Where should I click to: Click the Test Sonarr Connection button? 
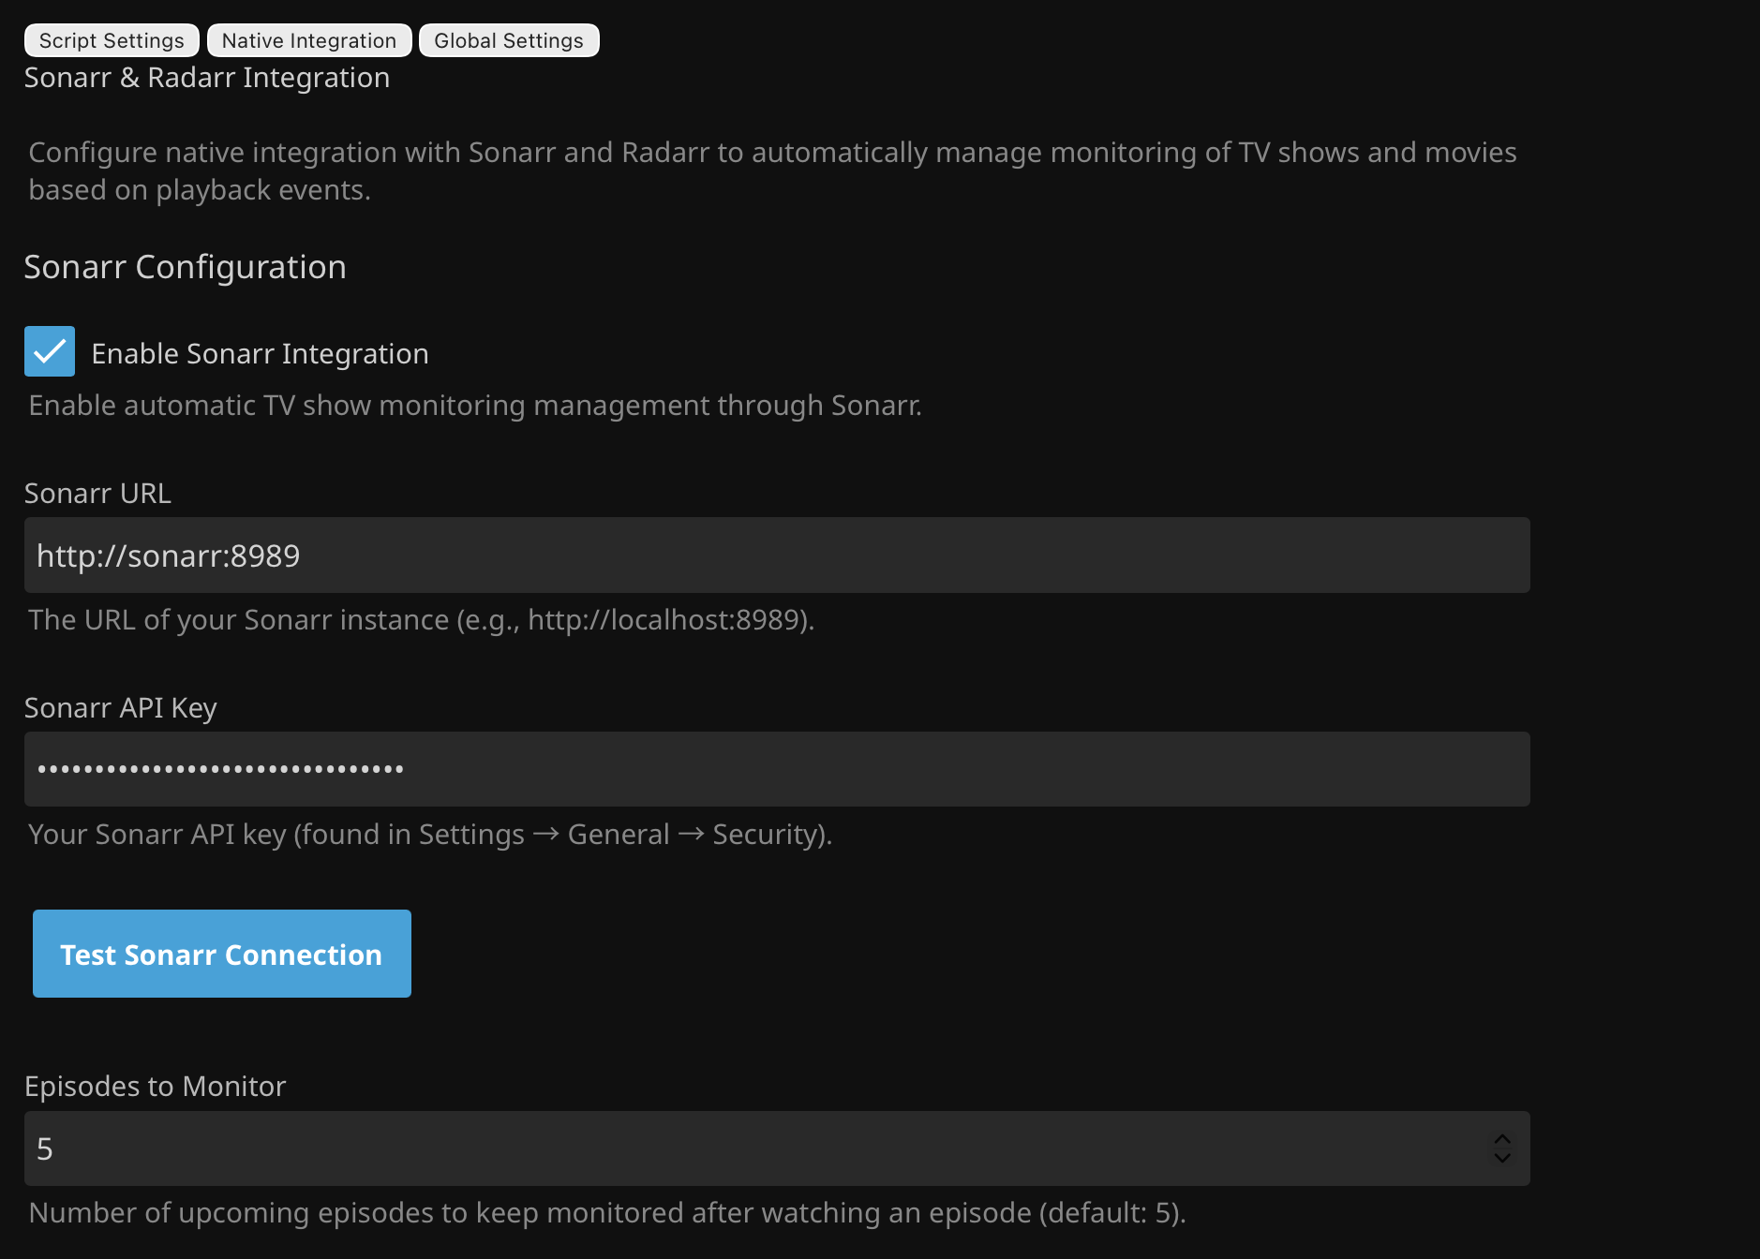click(x=221, y=954)
